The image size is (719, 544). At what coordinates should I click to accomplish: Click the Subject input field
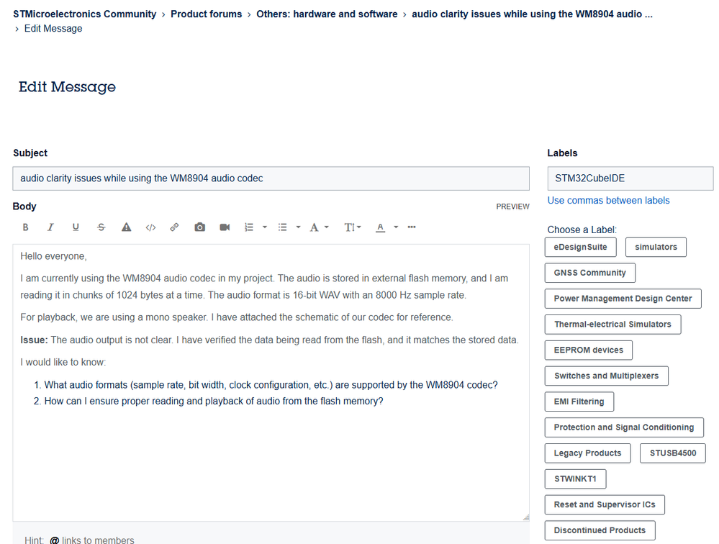coord(271,178)
